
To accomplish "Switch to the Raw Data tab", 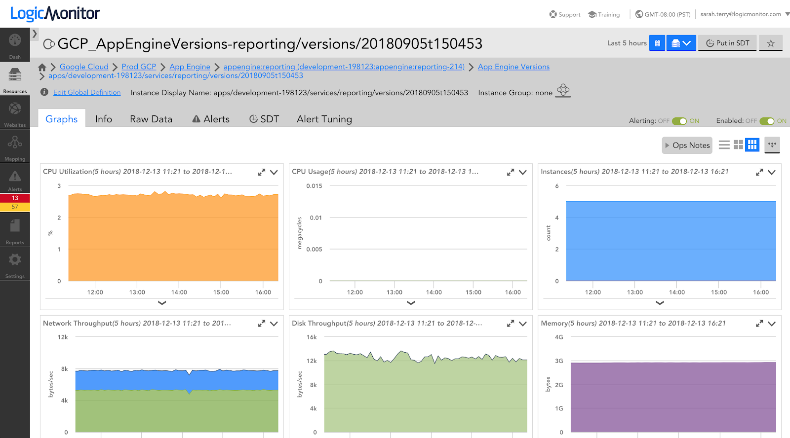I will tap(151, 119).
